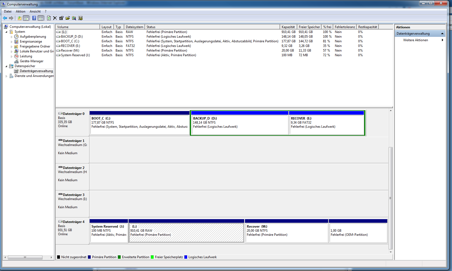Select the Freigegebene Ordner icon
452x271 pixels.
tap(16, 46)
